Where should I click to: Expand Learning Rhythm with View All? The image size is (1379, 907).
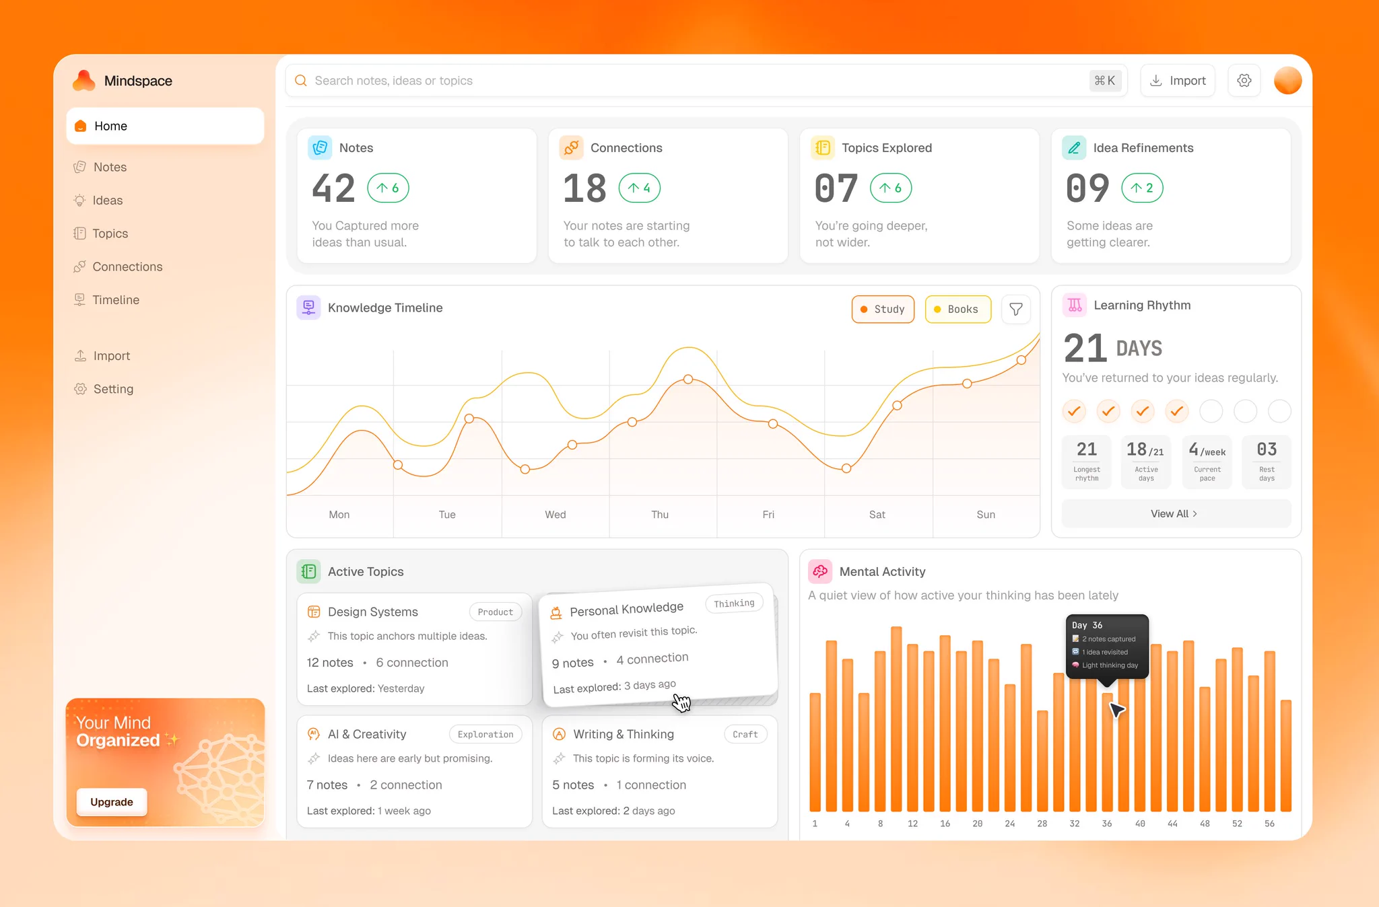click(x=1176, y=513)
